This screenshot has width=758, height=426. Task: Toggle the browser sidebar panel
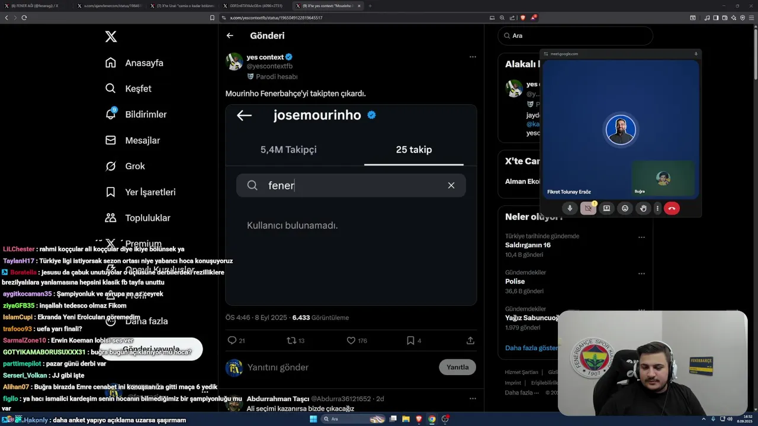(x=716, y=18)
